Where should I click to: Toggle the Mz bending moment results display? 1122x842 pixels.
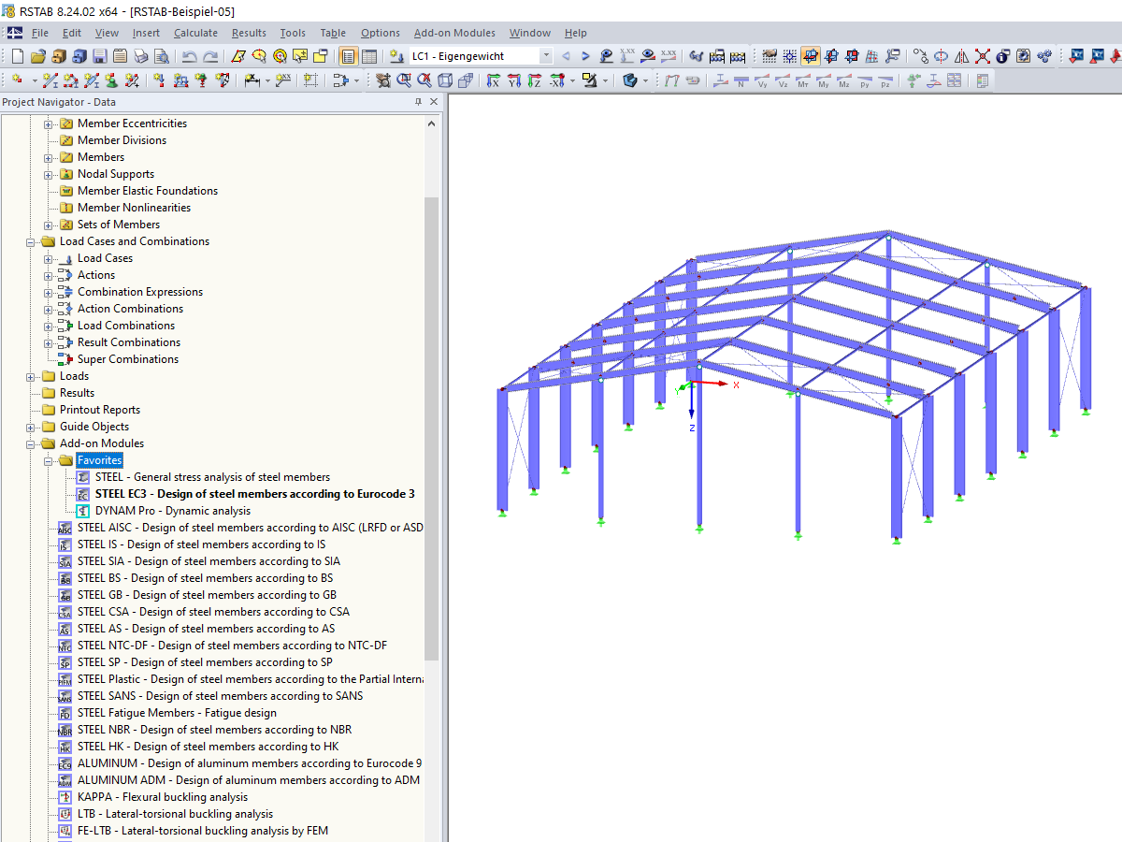[844, 81]
